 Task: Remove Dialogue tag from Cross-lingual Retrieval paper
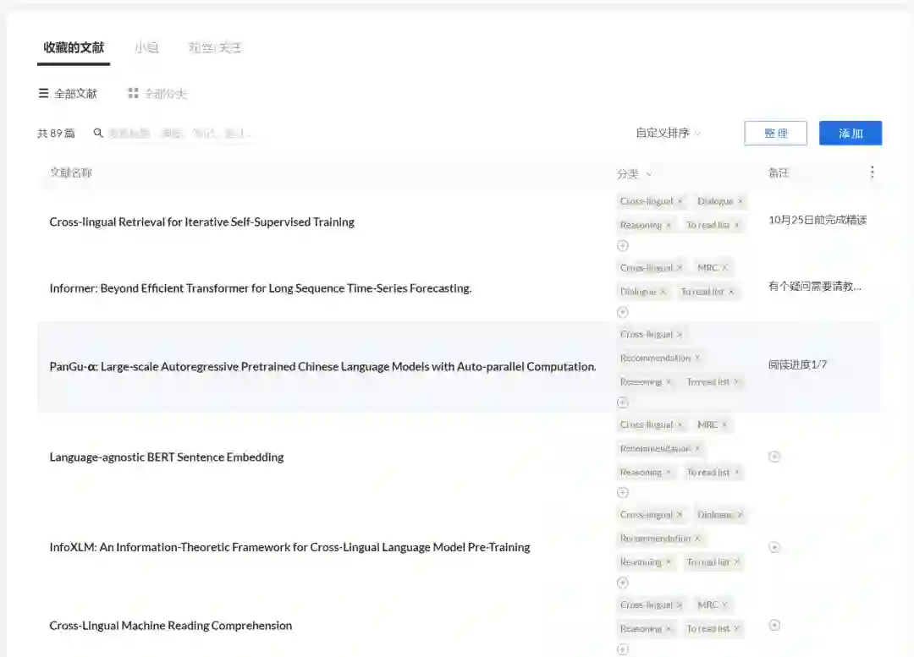point(741,201)
